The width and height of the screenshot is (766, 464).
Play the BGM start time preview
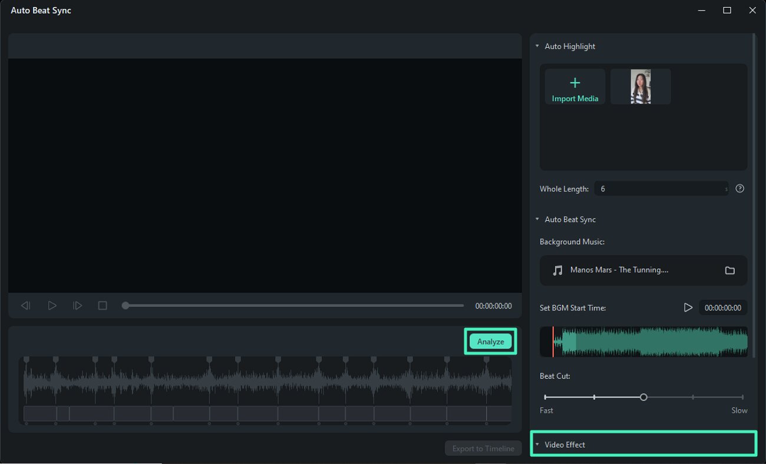pos(688,307)
